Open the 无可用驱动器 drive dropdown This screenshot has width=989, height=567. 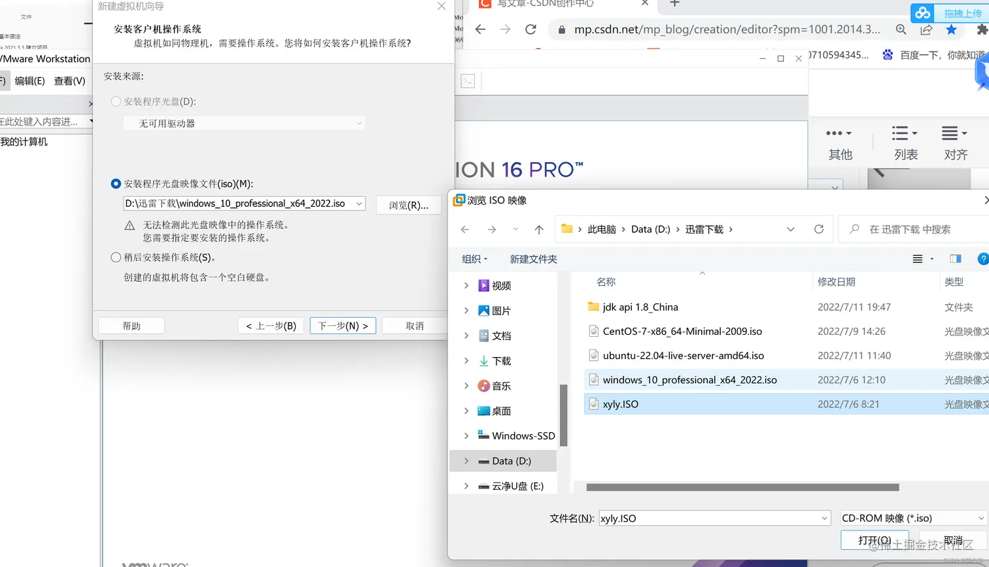pos(359,123)
